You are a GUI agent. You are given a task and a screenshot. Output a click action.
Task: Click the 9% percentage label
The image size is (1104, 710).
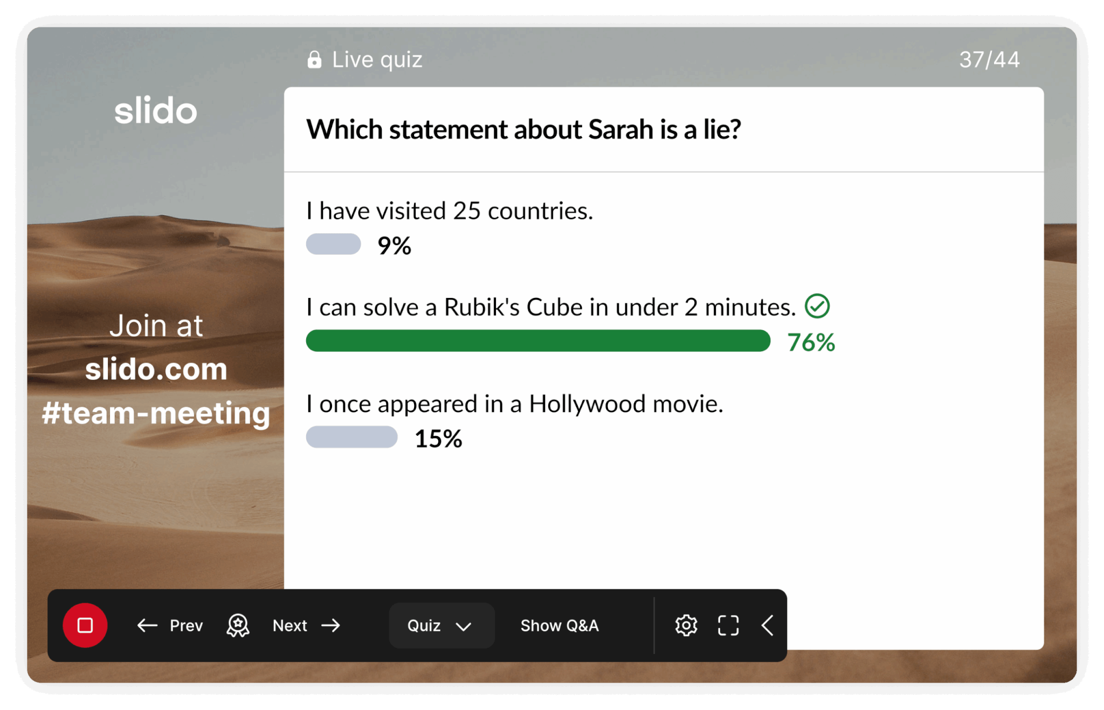click(x=394, y=246)
